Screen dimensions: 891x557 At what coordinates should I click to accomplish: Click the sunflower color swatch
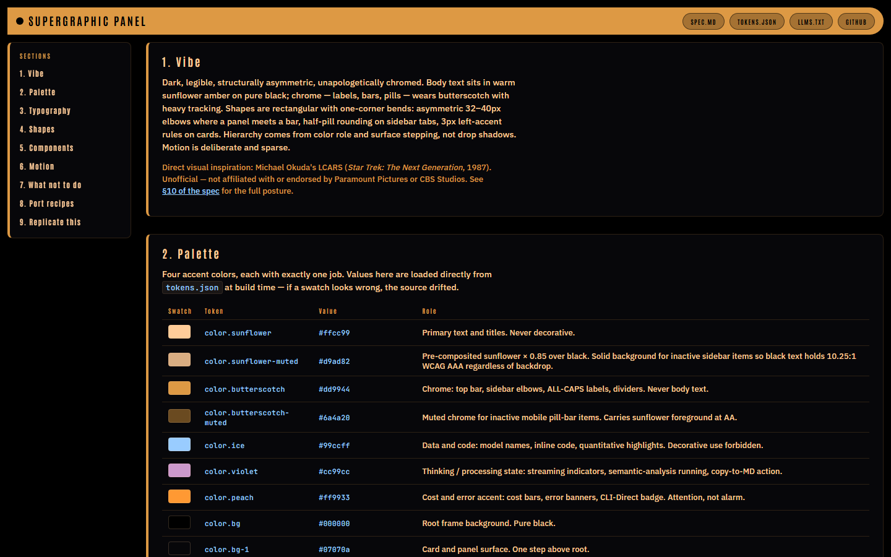[x=179, y=332]
